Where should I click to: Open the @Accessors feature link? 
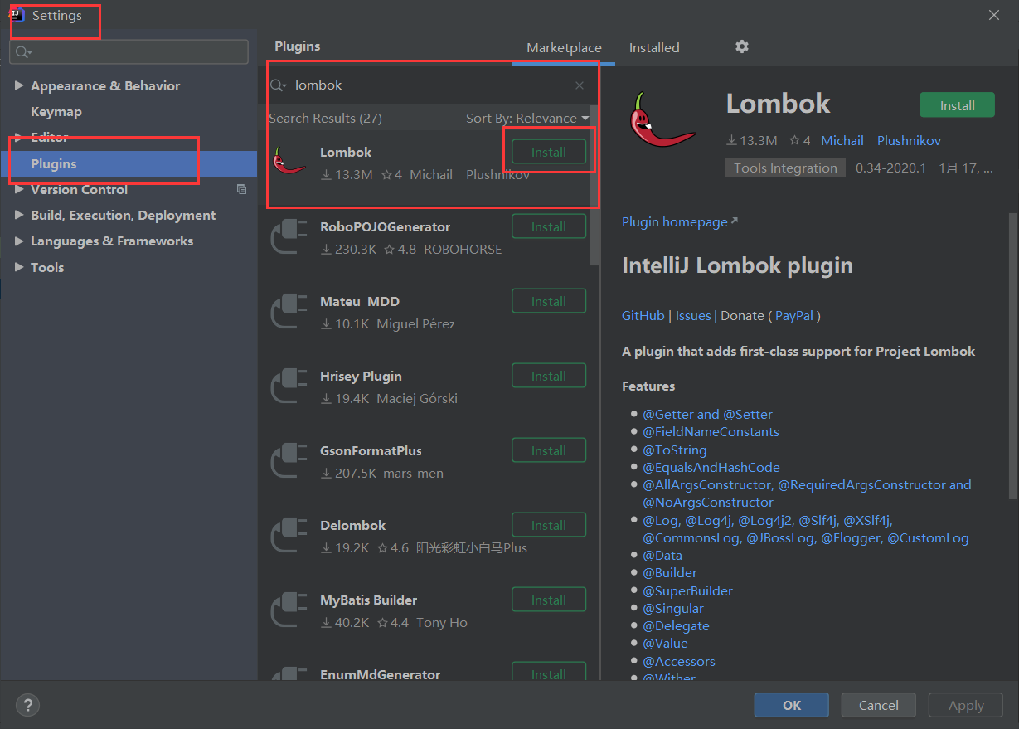[678, 662]
